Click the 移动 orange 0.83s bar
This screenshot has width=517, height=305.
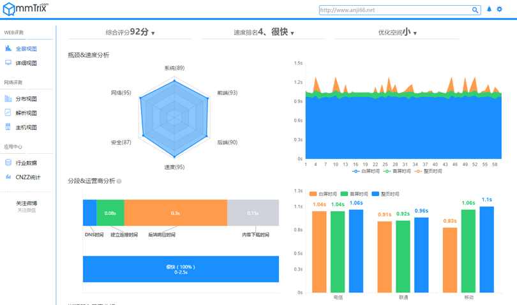450,260
